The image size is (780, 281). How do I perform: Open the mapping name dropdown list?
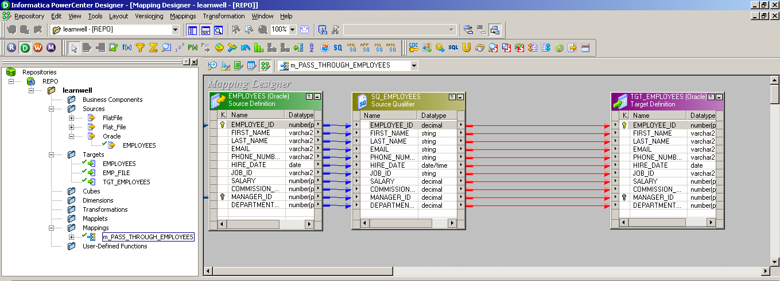414,66
